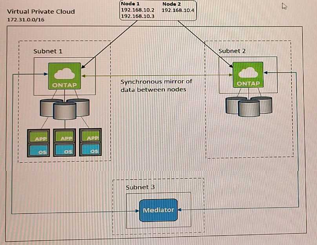Screen dimensions: 317x245
Task: Click the Virtual Private Cloud title
Action: (x=41, y=11)
